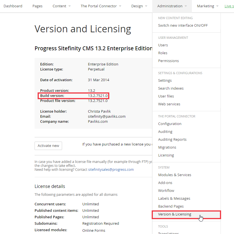Open the Dashboard menu item
234x234 pixels.
pyautogui.click(x=13, y=6)
